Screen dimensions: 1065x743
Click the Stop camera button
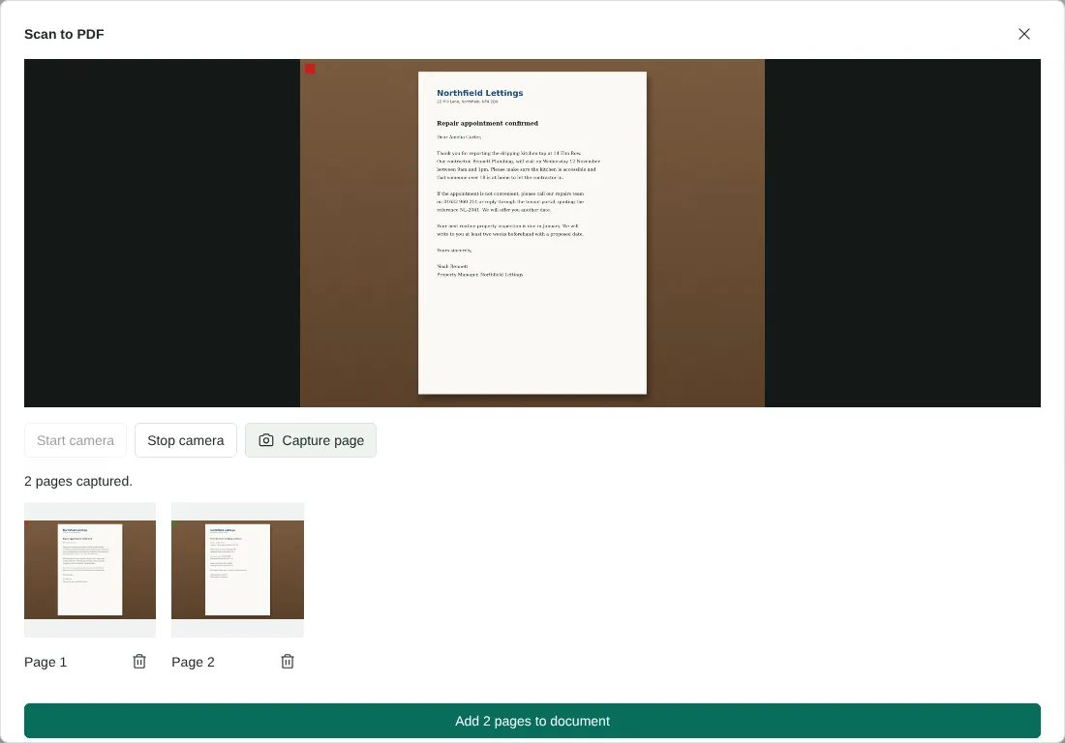(186, 440)
